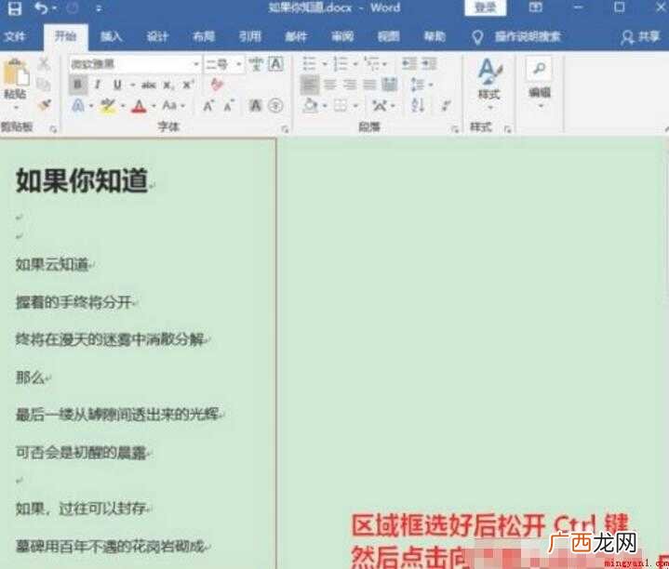Click the line spacing icon
669x569 pixels.
click(418, 85)
